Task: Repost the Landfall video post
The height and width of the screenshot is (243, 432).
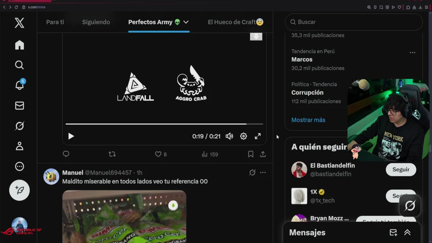Action: pyautogui.click(x=112, y=154)
